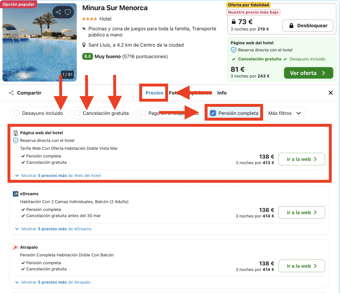
Task: Click the share icon on hotel photo
Action: click(x=58, y=12)
